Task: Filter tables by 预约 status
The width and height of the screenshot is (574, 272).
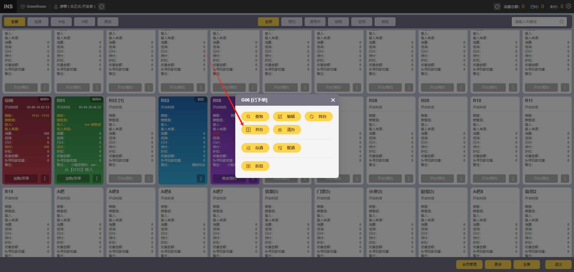Action: pos(292,22)
